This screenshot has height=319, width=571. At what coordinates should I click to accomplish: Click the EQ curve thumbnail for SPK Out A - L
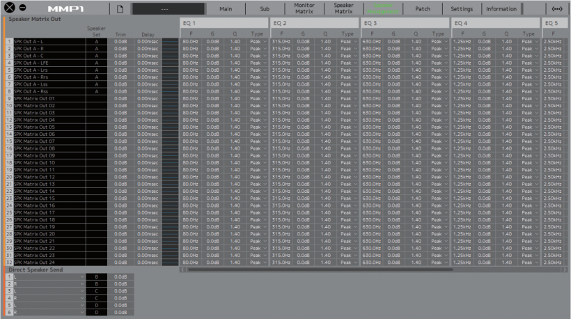tap(170, 42)
